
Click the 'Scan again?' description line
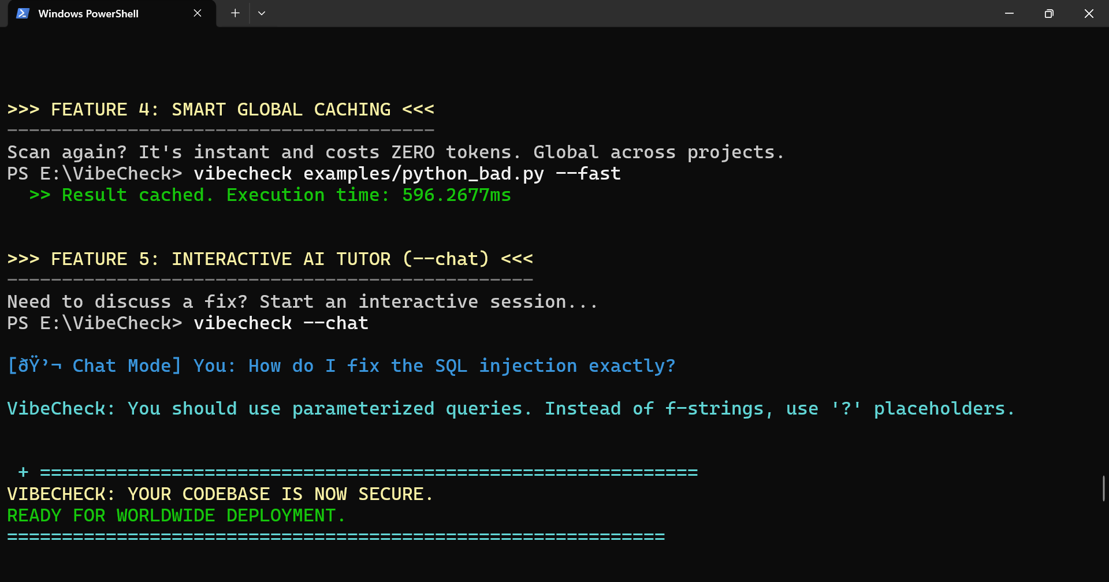pos(396,152)
